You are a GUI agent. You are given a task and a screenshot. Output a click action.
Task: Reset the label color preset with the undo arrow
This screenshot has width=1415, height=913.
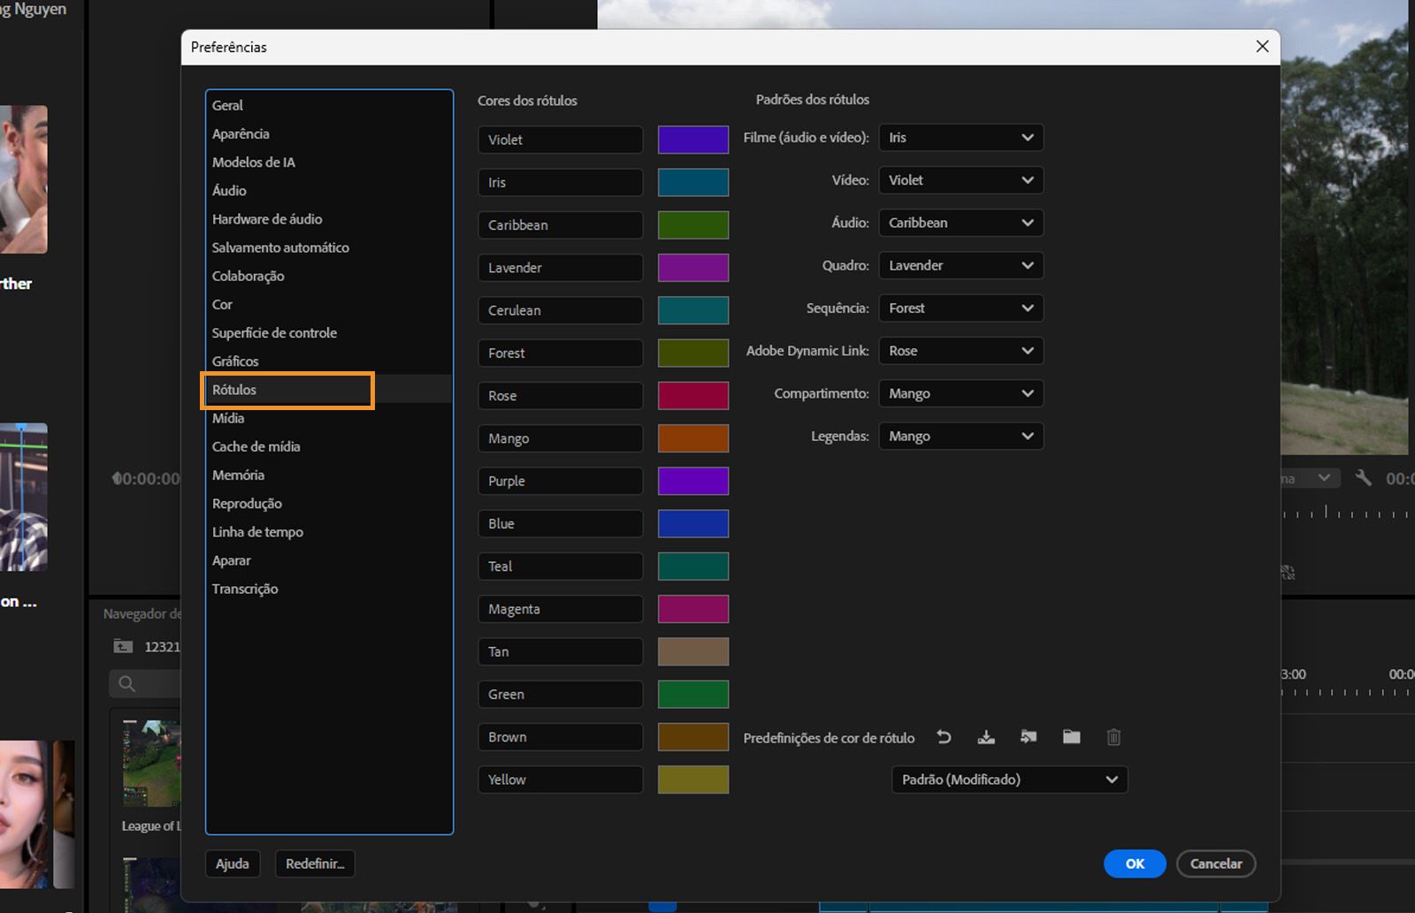(x=944, y=737)
